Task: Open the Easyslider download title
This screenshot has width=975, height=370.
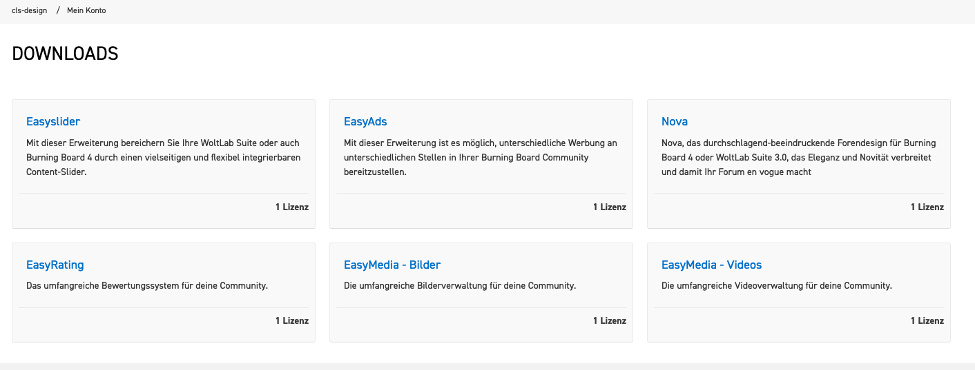Action: [53, 122]
